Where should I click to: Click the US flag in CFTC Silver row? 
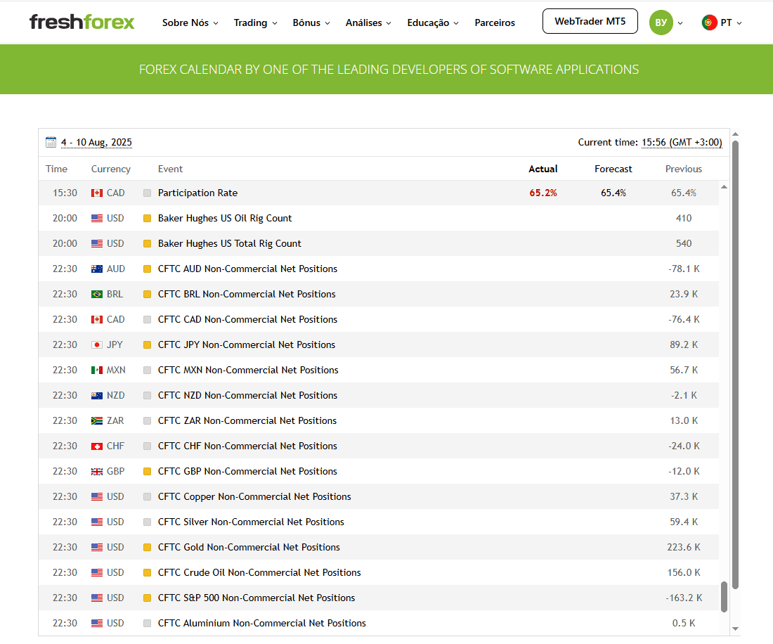point(97,522)
